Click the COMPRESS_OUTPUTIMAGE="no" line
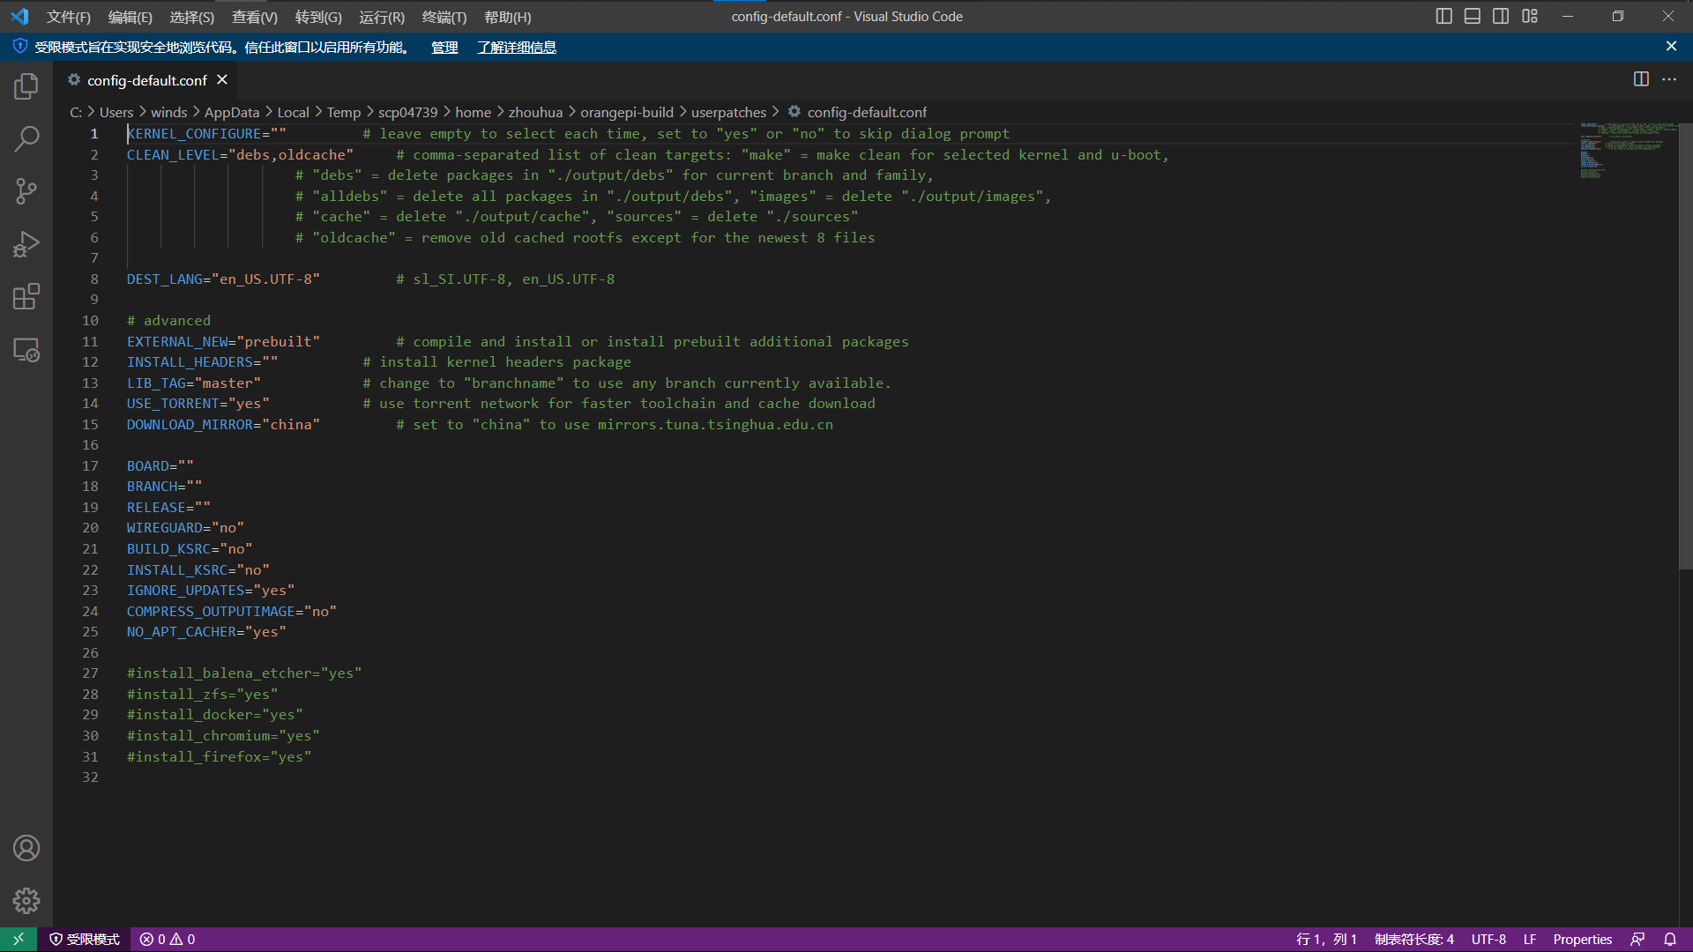This screenshot has width=1693, height=952. (232, 611)
